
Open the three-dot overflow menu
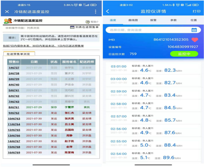(x=95, y=12)
